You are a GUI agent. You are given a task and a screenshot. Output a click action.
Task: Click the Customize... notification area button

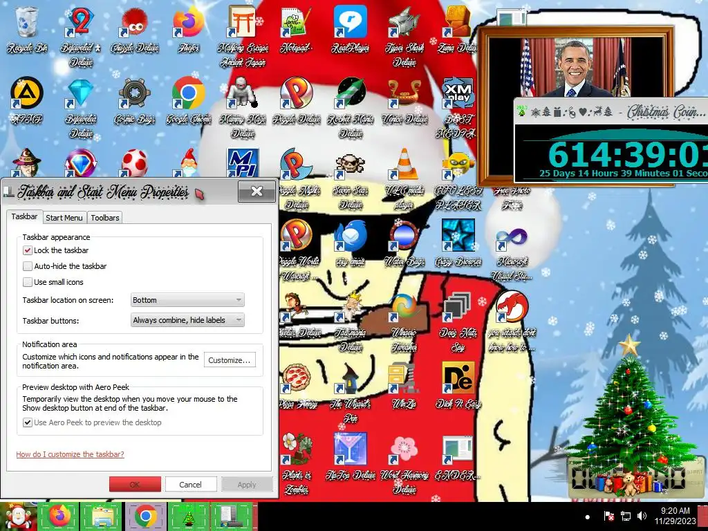(230, 360)
